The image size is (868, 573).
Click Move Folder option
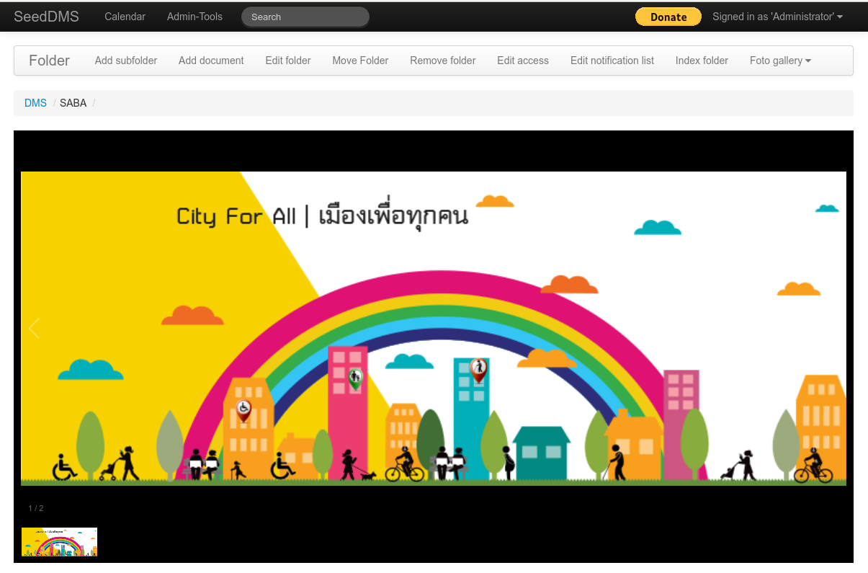pyautogui.click(x=360, y=61)
